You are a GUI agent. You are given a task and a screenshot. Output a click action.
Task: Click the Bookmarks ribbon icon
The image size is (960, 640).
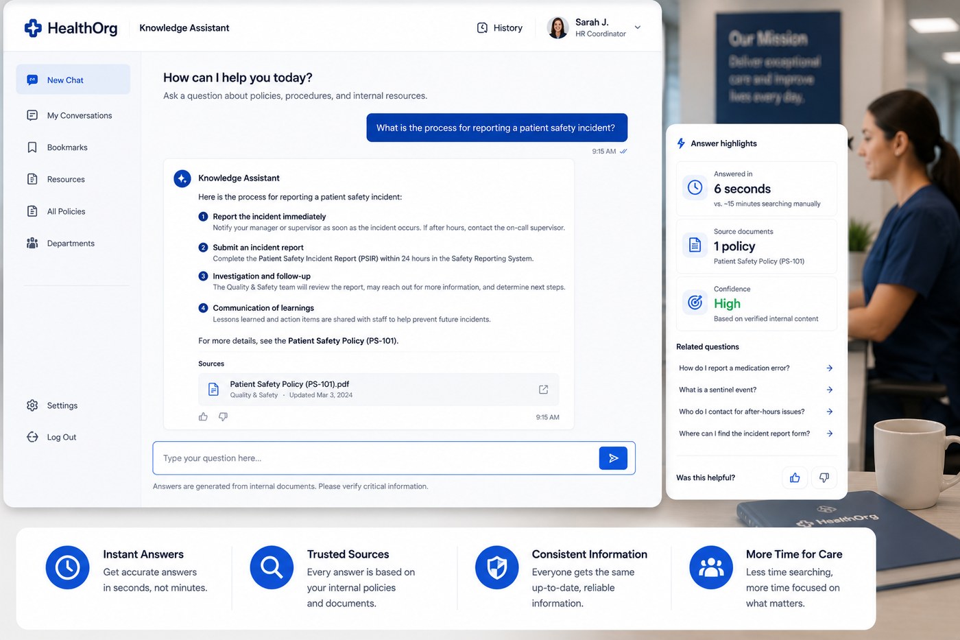click(32, 147)
